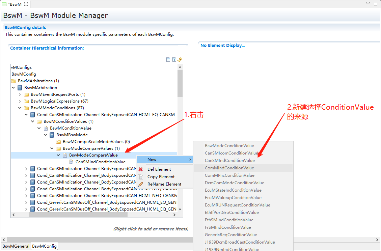Collapse the BswModeCompareValues node
Viewport: 381px width, 251px height.
[52, 148]
